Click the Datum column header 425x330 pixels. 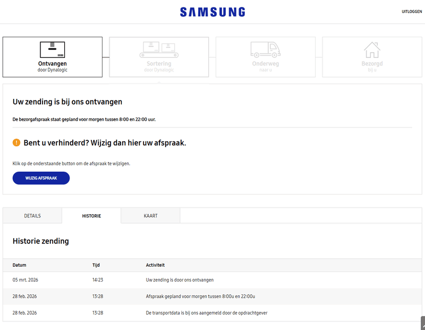19,265
